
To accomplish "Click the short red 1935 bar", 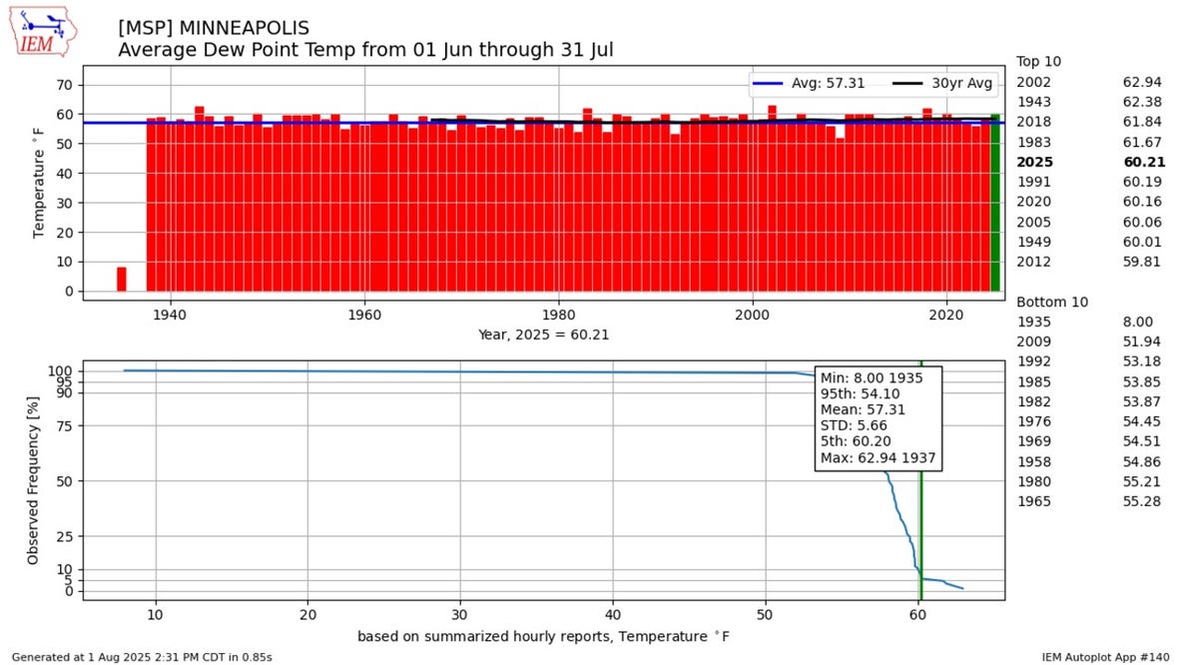I will point(121,279).
